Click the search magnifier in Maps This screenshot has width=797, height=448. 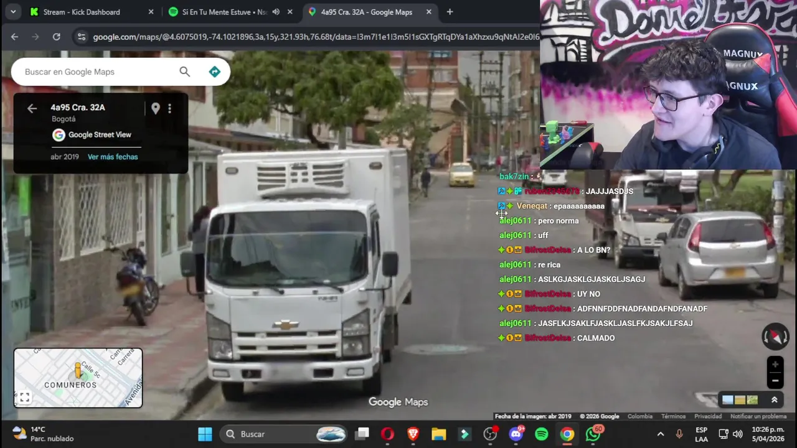point(185,72)
